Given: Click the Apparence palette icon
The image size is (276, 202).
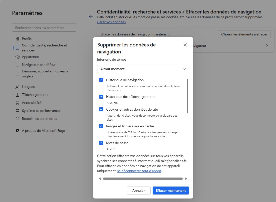Looking at the screenshot, I should (17, 57).
